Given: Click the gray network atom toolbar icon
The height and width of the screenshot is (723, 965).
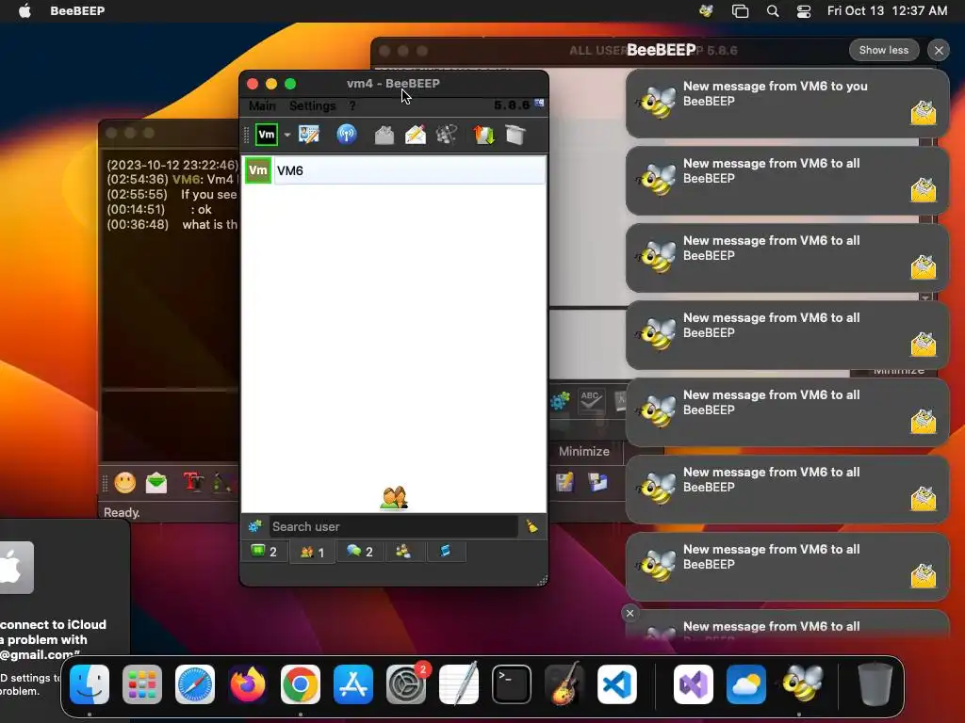Looking at the screenshot, I should click(x=447, y=134).
